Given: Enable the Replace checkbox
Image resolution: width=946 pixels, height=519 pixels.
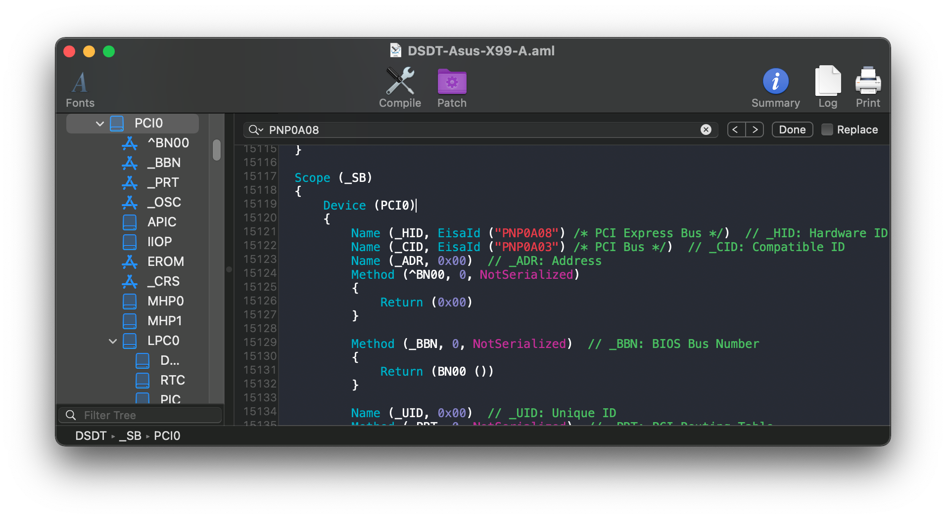Looking at the screenshot, I should [x=826, y=129].
